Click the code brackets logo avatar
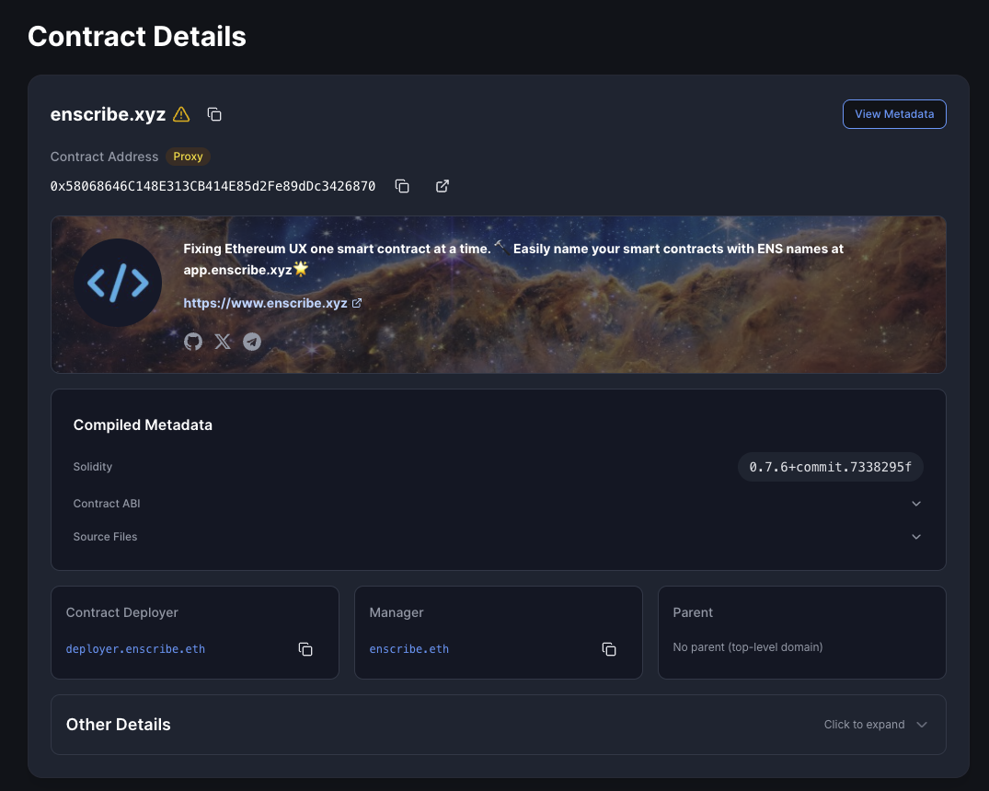 pos(118,284)
